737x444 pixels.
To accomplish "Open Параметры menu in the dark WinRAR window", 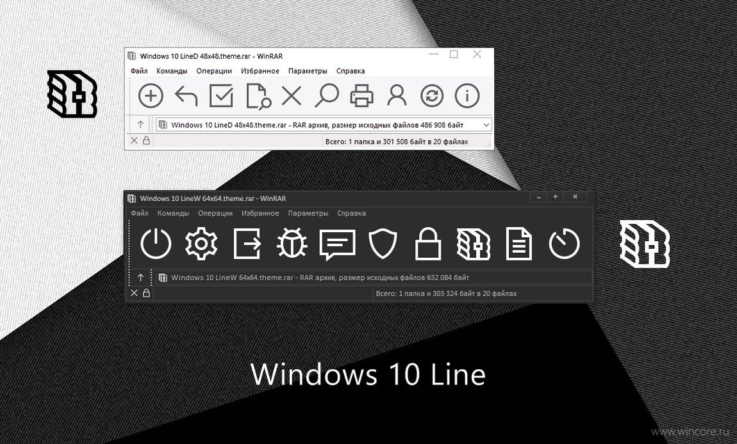I will click(308, 213).
